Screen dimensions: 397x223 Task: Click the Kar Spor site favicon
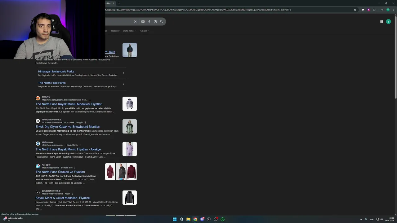tap(38, 166)
